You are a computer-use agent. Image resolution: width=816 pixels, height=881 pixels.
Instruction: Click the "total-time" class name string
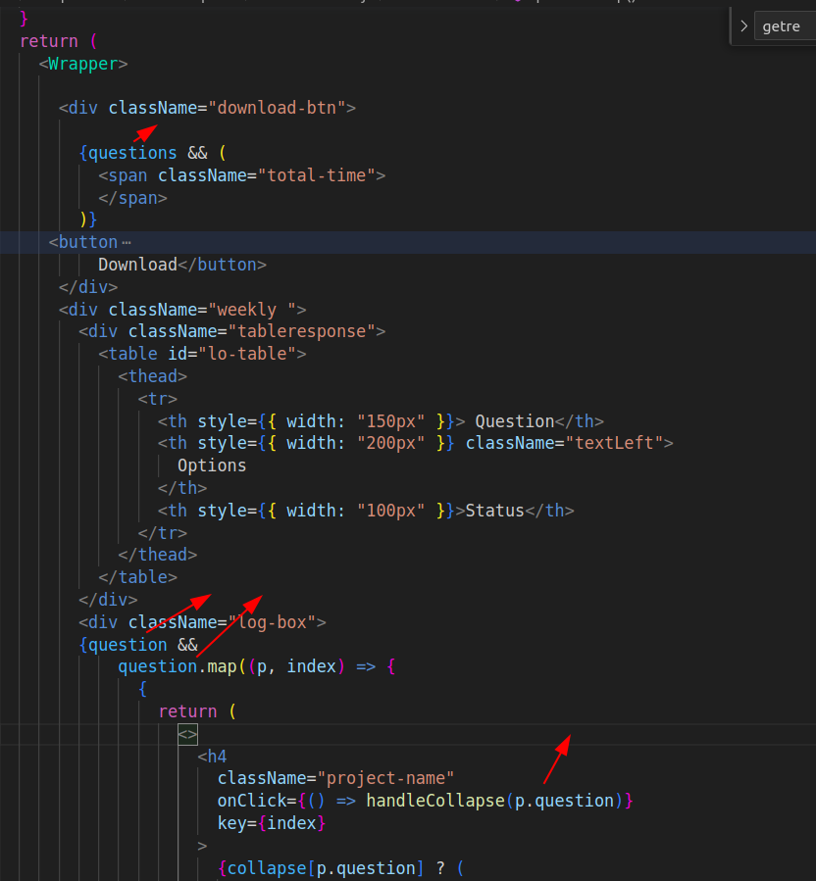click(316, 175)
